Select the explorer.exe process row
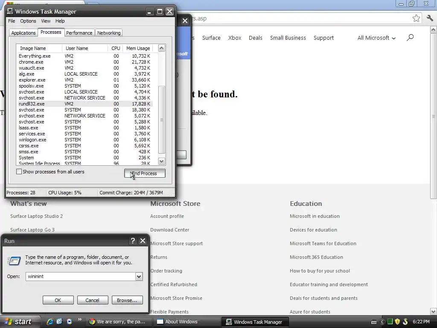This screenshot has height=328, width=437. coord(85,80)
